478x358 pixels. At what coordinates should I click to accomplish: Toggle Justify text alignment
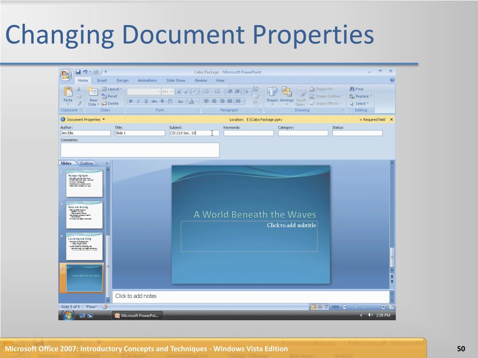coord(230,101)
